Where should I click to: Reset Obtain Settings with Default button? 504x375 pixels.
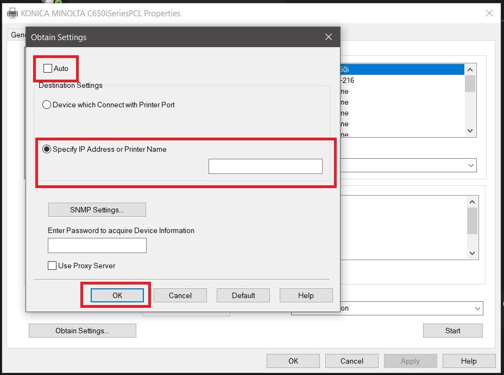(243, 295)
